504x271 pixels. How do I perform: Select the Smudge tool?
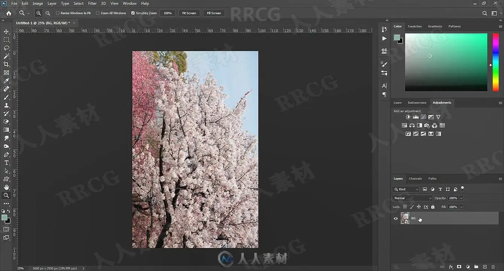pyautogui.click(x=6, y=138)
